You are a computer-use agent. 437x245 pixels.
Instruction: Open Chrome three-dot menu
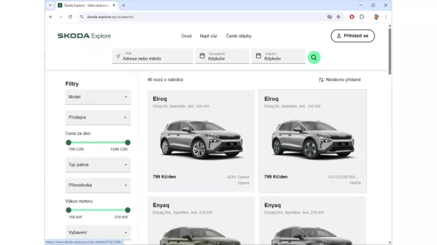coord(386,17)
